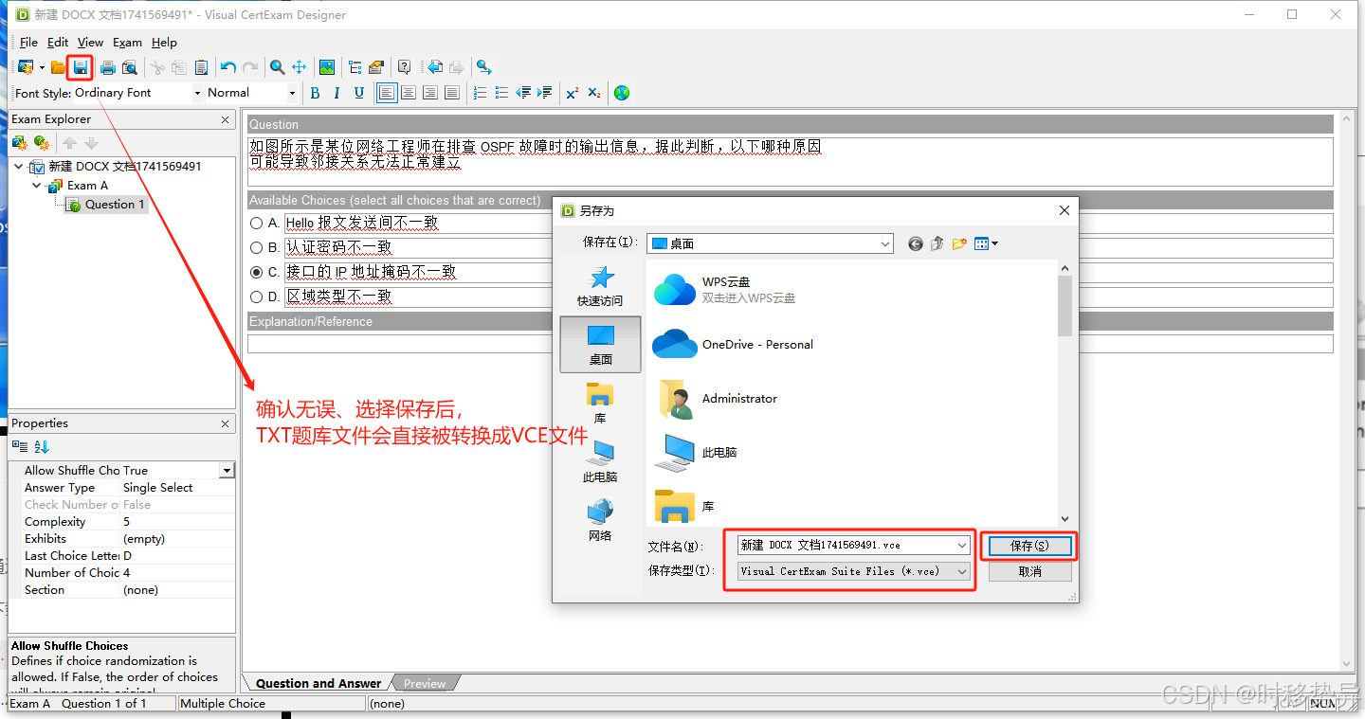Click the Previous Question blue arrow icon

point(434,67)
